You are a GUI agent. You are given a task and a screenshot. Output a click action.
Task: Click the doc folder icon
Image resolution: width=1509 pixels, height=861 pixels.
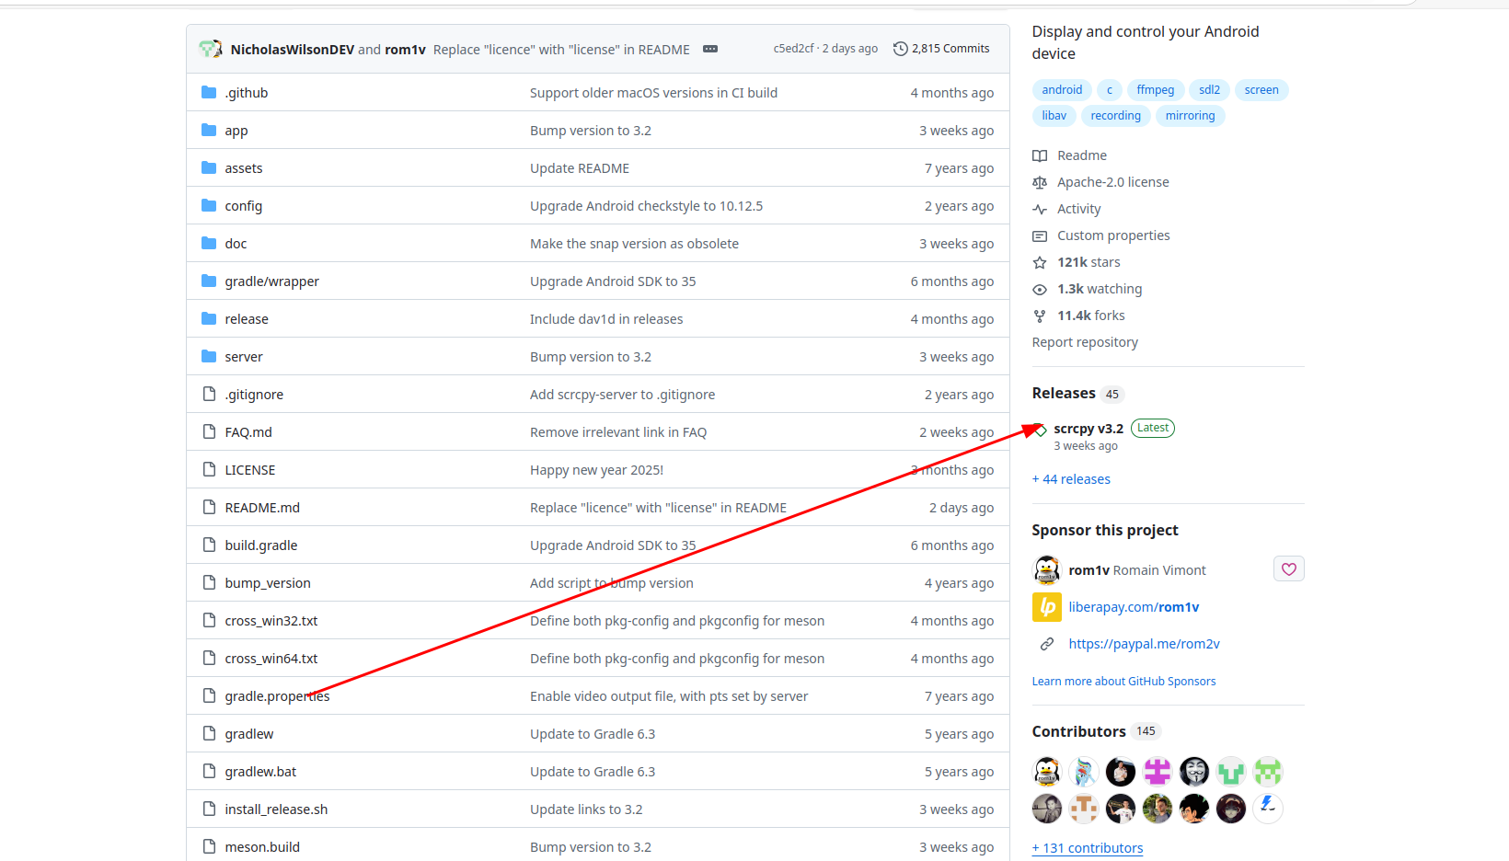(x=209, y=243)
